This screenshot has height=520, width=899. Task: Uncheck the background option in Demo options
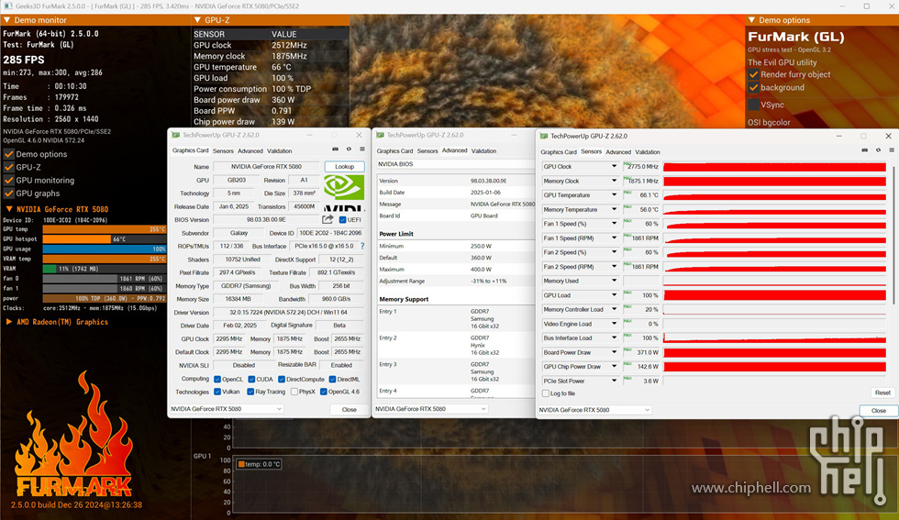coord(753,88)
